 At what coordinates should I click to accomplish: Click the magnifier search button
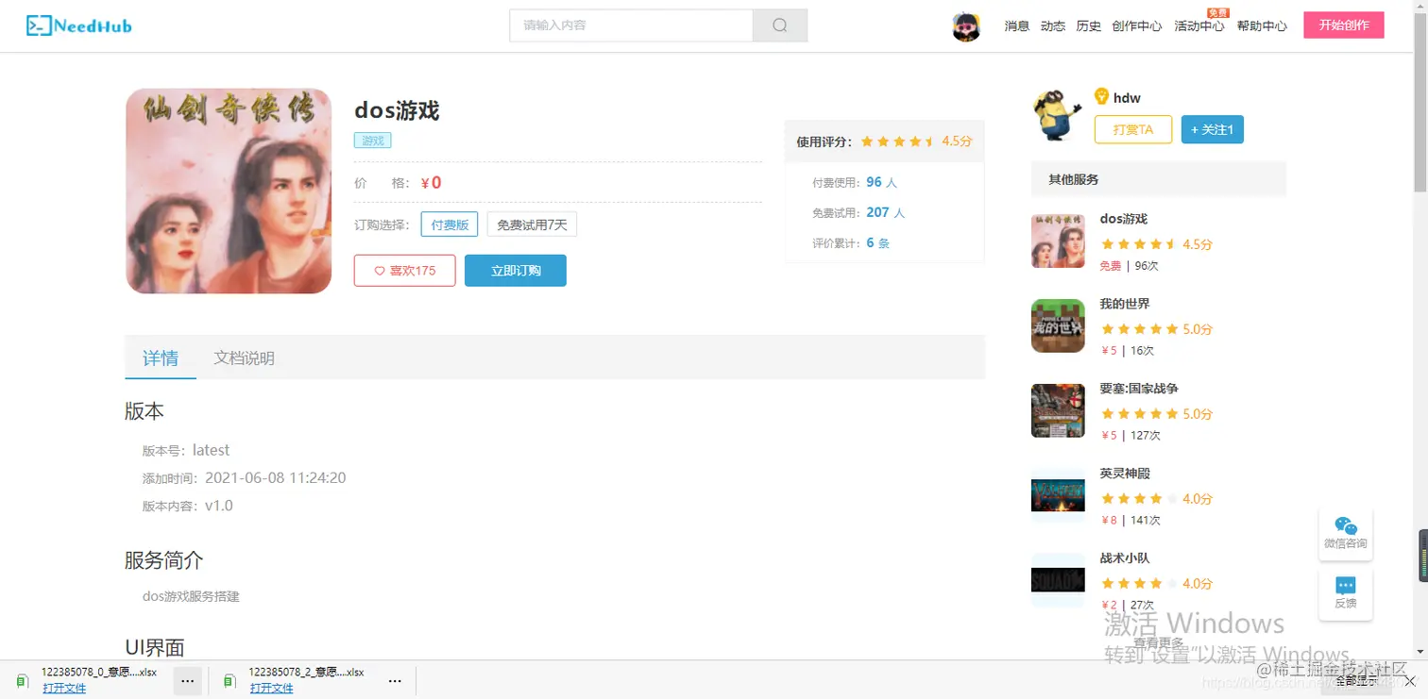click(x=780, y=25)
